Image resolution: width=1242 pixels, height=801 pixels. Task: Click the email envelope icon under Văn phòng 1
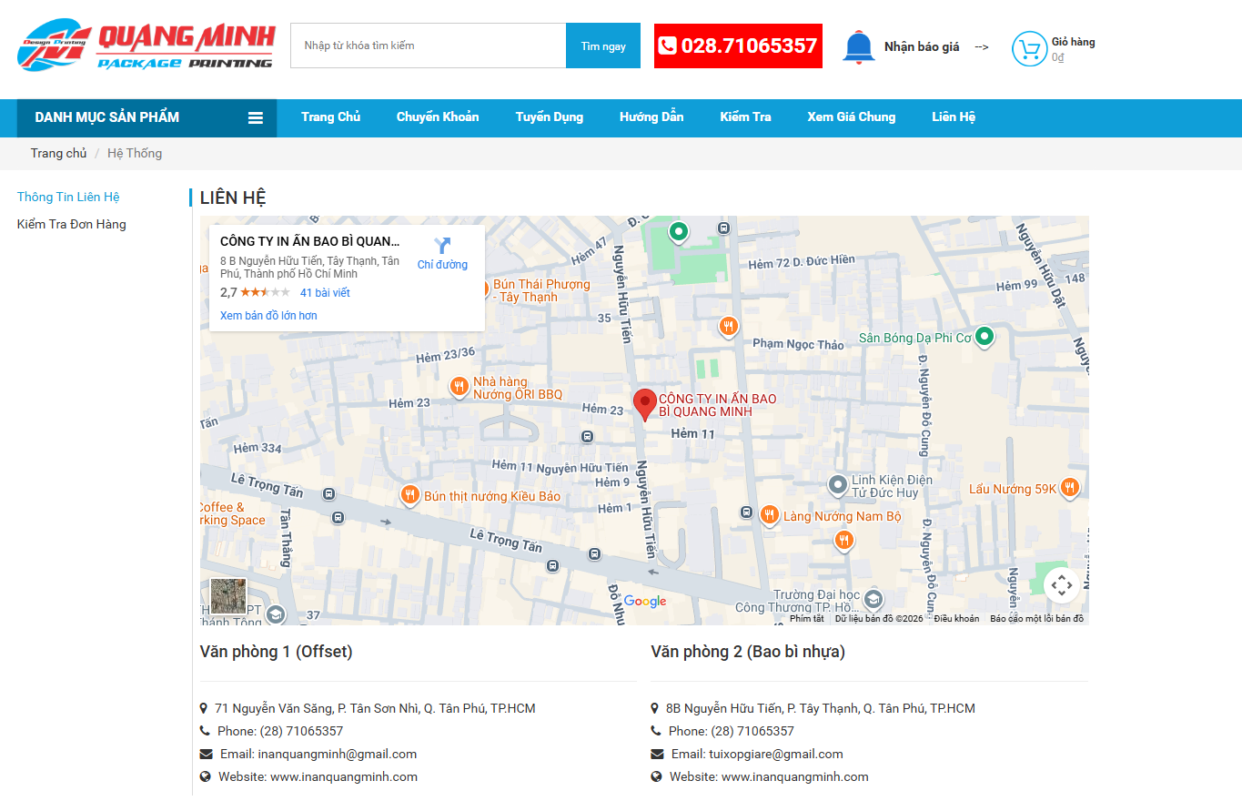[205, 754]
